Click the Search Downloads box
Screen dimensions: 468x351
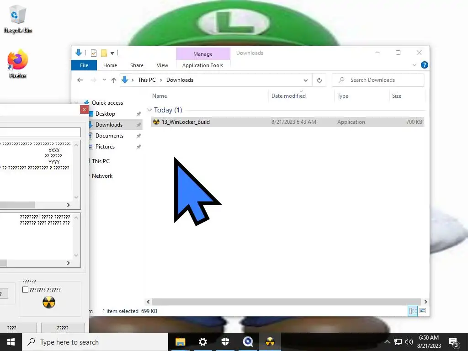click(x=378, y=80)
